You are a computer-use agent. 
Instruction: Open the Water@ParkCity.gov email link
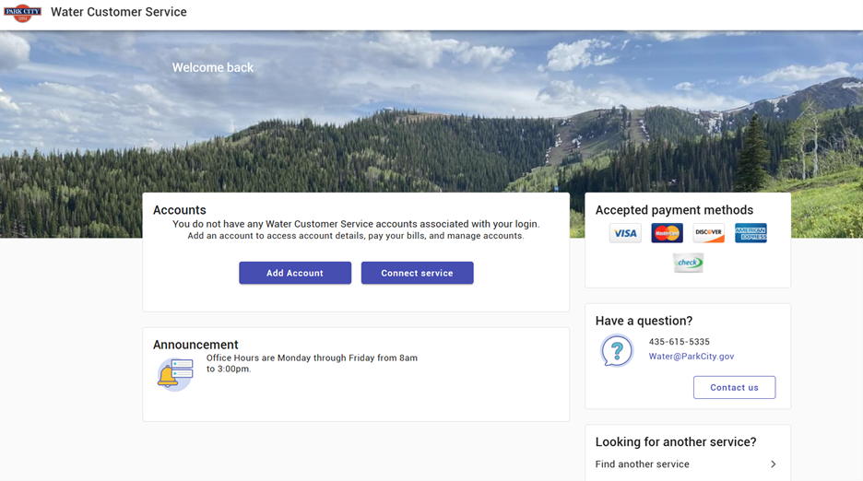click(692, 356)
